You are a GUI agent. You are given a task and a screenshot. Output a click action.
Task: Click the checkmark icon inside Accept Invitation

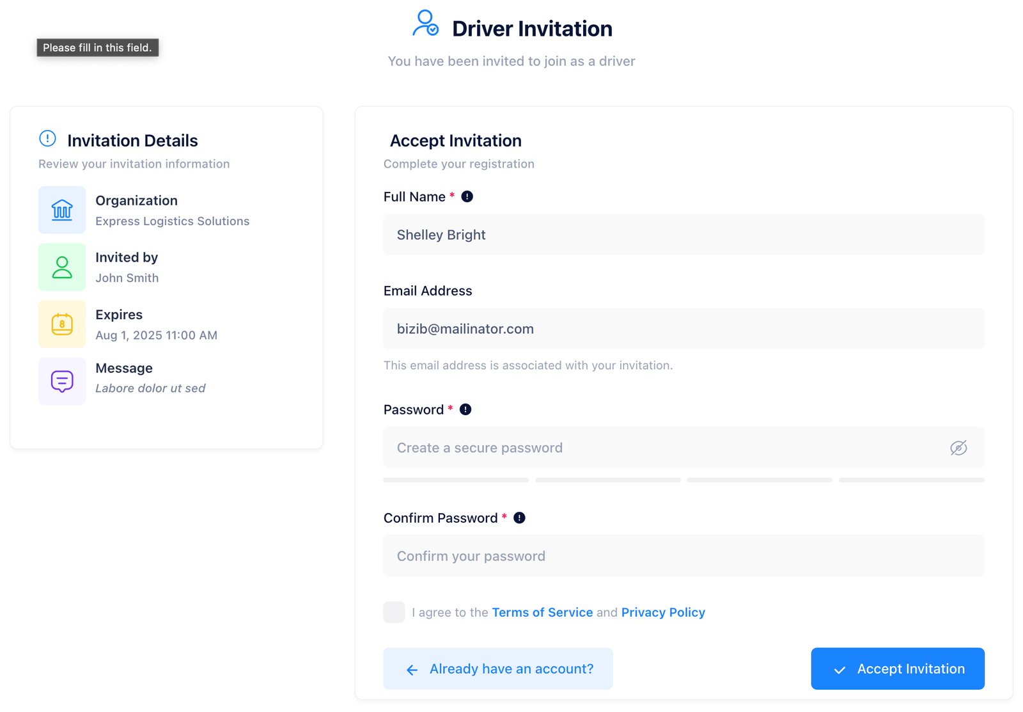tap(840, 669)
